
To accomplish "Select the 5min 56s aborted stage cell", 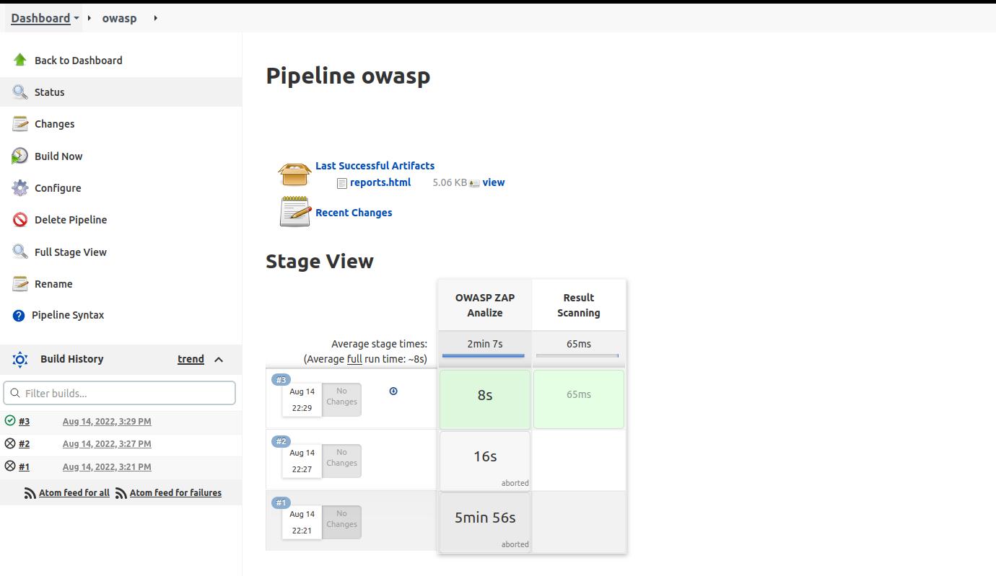I will pyautogui.click(x=484, y=522).
